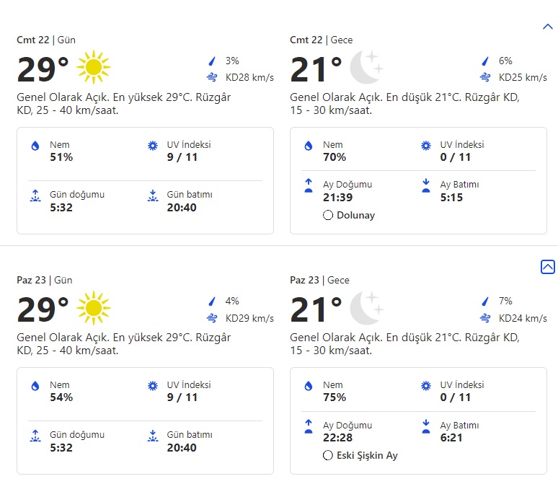
Task: Click the 21° temperature for Cmt 22 Gece
Action: tap(316, 69)
